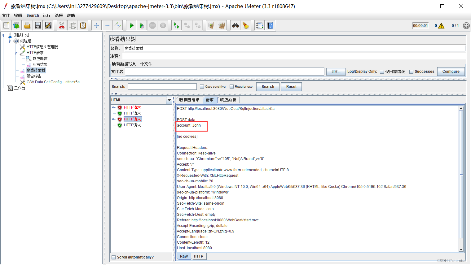This screenshot has width=471, height=265.
Task: Click the Stop sign icon
Action: coord(152,25)
